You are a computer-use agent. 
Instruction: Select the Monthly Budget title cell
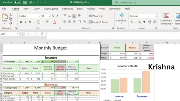(51, 48)
